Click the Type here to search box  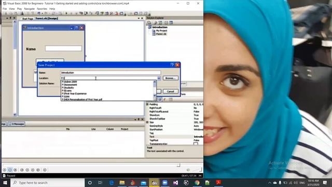coord(47,182)
